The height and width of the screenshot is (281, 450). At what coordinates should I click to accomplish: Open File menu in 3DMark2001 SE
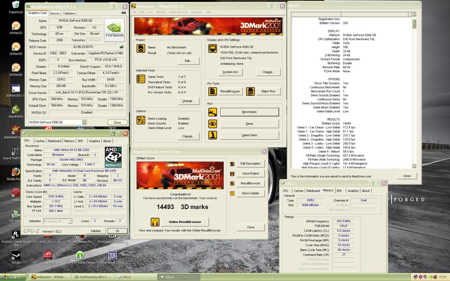coord(134,12)
